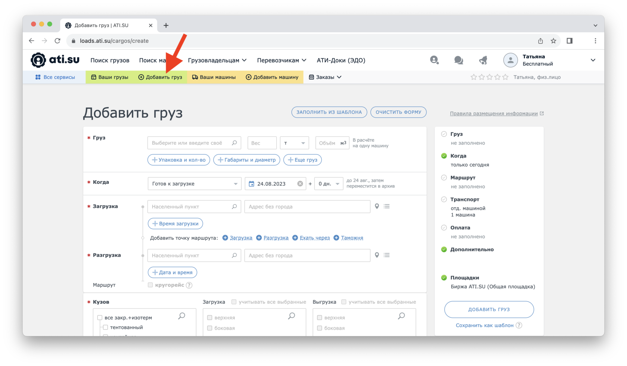Viewport: 627px width, 366px height.
Task: Check тентованный body type
Action: point(106,328)
